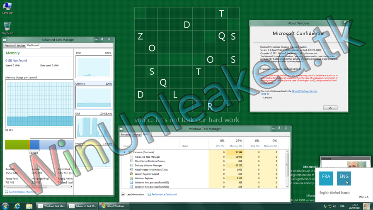
Task: Select the ENG input language tile
Action: [x=344, y=178]
